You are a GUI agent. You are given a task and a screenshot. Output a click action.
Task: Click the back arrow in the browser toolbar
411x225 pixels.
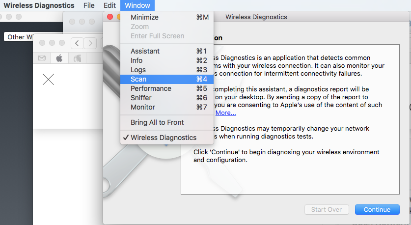click(77, 43)
